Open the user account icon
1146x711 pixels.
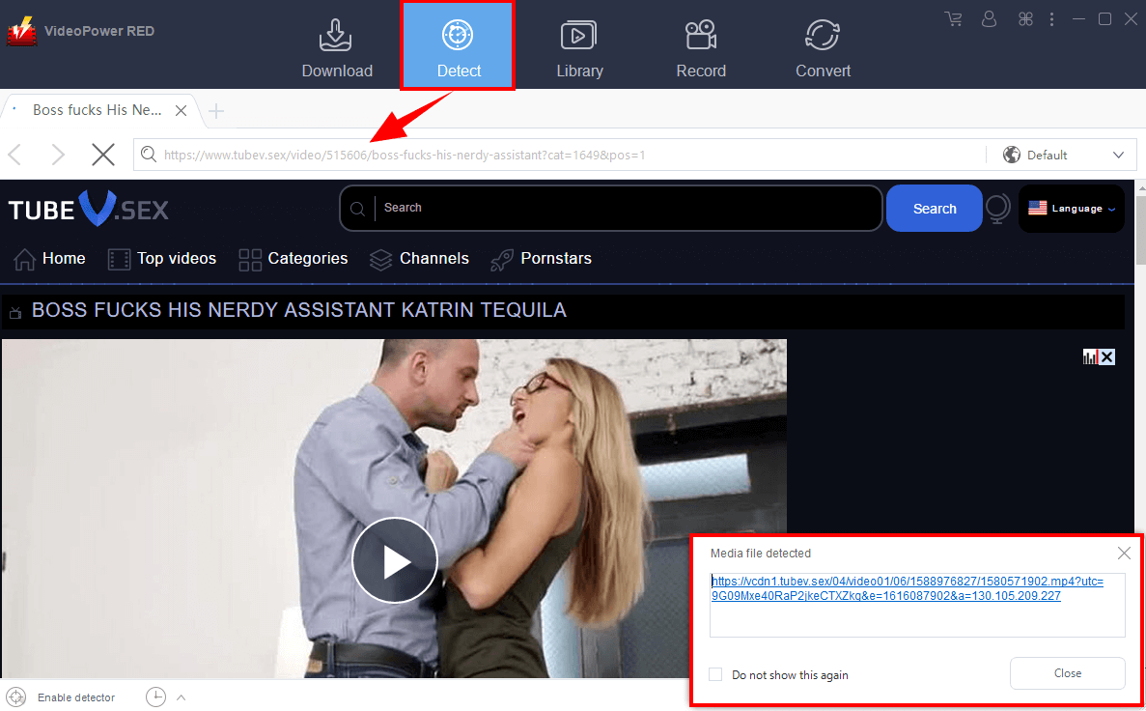click(x=989, y=19)
